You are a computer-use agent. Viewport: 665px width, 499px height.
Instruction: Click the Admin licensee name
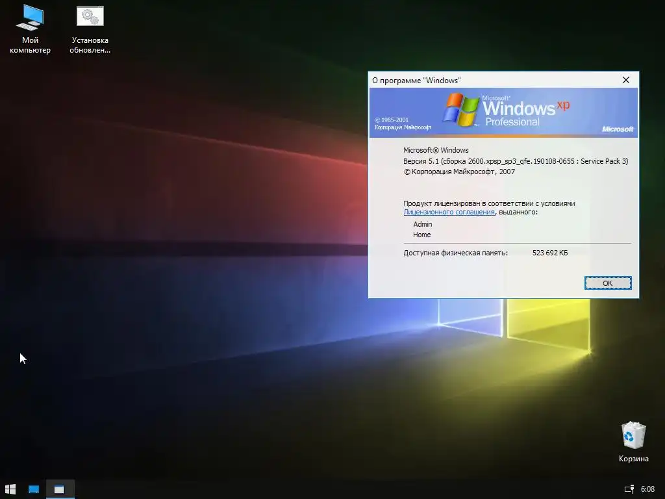click(x=422, y=224)
